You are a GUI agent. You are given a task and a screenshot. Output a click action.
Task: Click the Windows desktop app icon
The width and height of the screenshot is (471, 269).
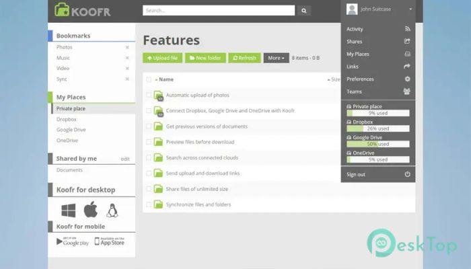click(x=69, y=210)
